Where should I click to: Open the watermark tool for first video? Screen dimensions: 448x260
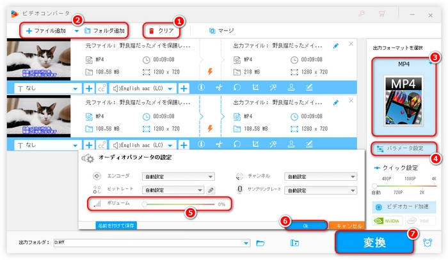(x=290, y=88)
